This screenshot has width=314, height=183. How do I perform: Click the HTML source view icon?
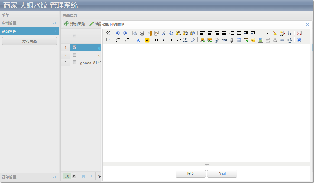coord(108,33)
